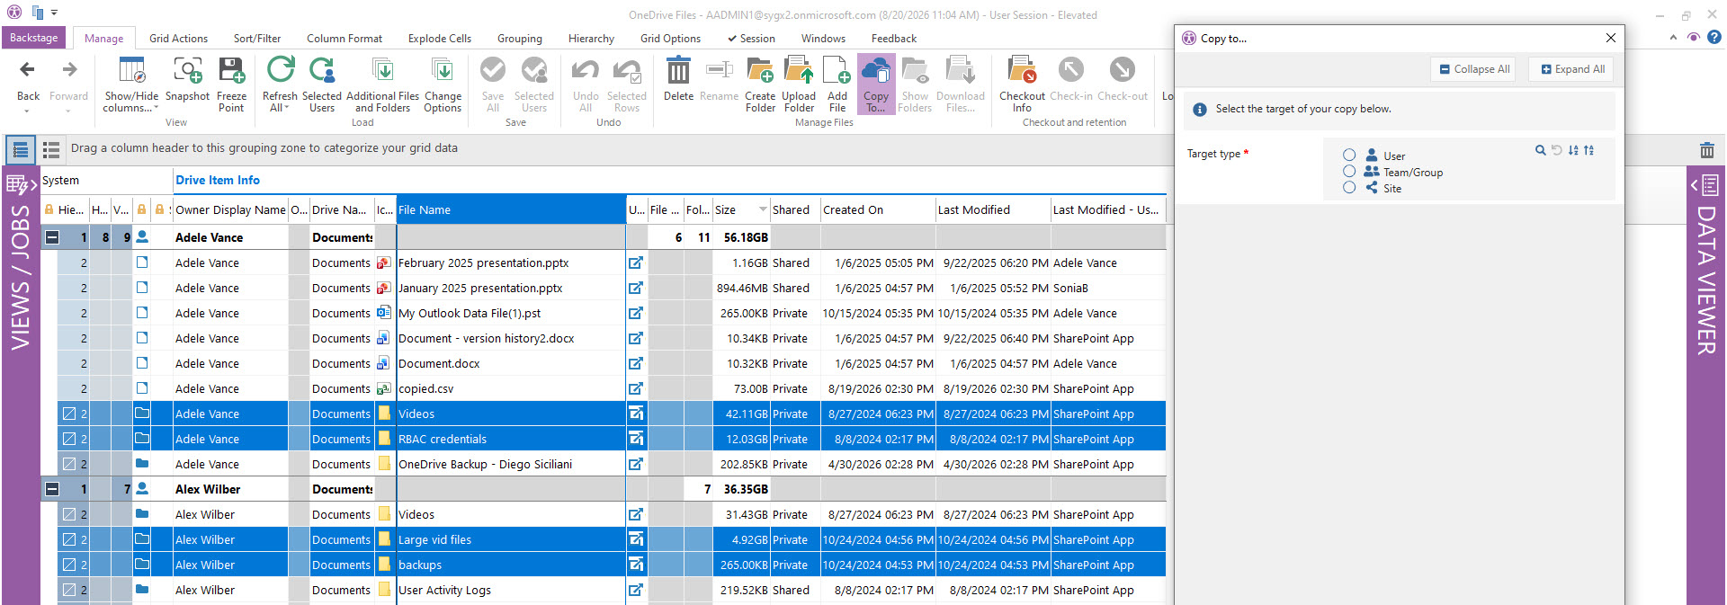
Task: Click the Add File icon
Action: tap(837, 70)
